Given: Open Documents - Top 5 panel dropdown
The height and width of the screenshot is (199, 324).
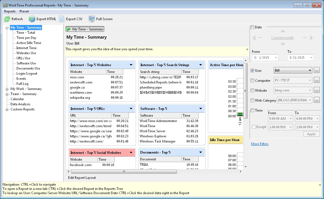Looking at the screenshot, I should tap(201, 152).
